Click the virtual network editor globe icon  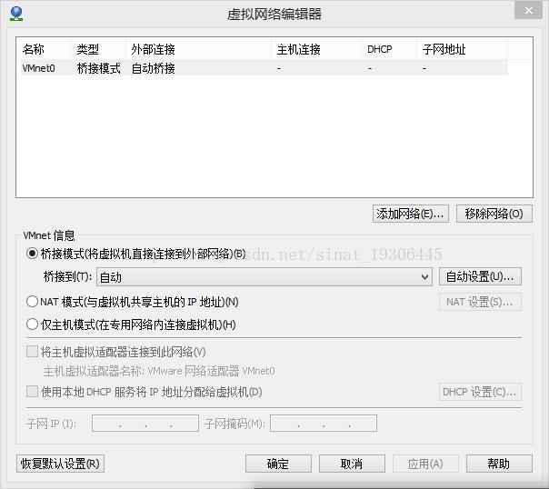16,14
